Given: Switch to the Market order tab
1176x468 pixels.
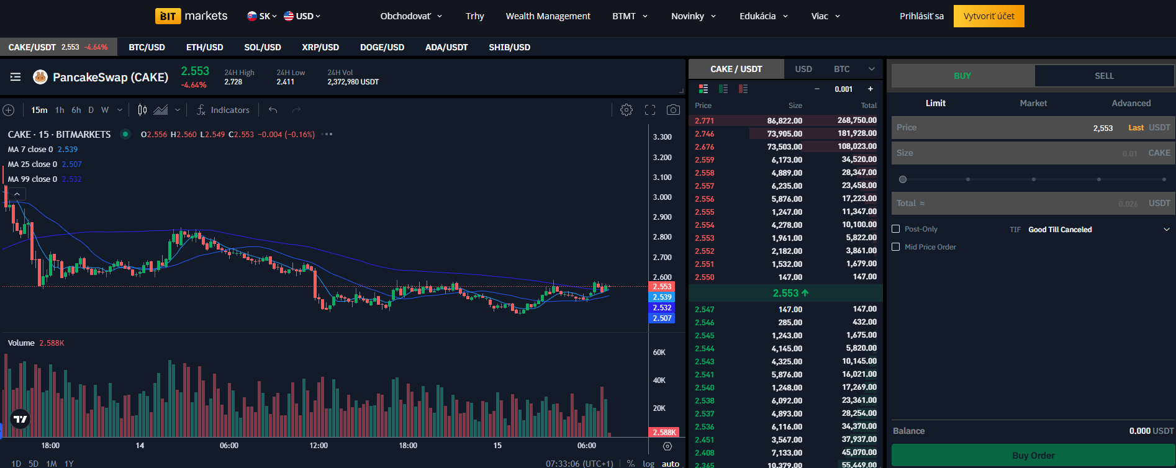Looking at the screenshot, I should (x=1033, y=103).
